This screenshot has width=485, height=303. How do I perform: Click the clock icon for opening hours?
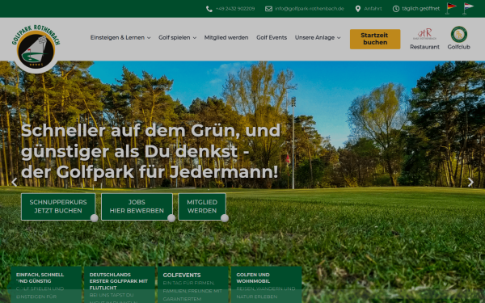pos(396,9)
